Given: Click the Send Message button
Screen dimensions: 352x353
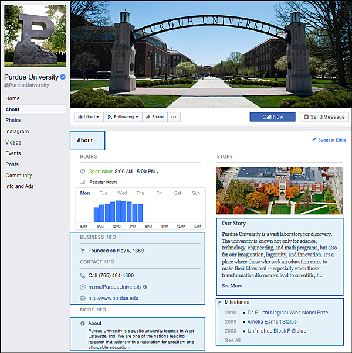Looking at the screenshot, I should [324, 117].
